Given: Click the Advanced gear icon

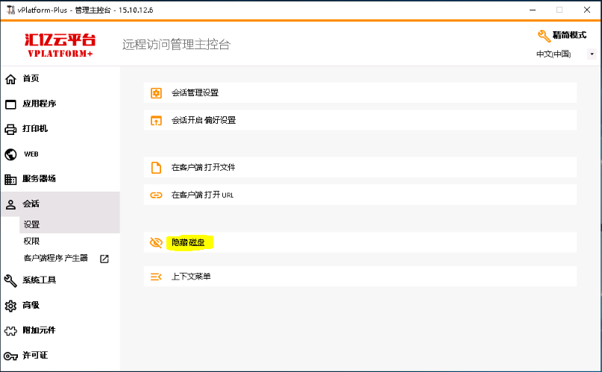Looking at the screenshot, I should point(10,306).
